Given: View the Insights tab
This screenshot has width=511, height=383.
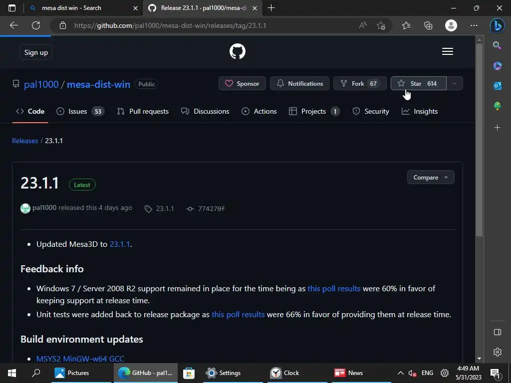Looking at the screenshot, I should coord(420,111).
